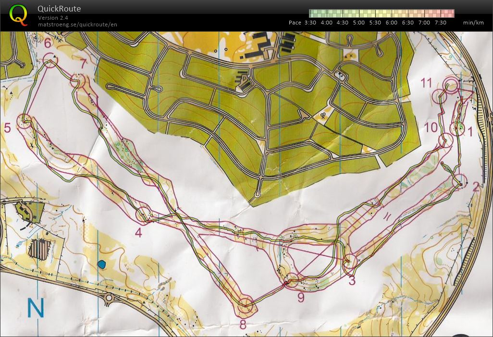
Task: Open the matstroeng.se/quickroute/en link
Action: click(77, 24)
